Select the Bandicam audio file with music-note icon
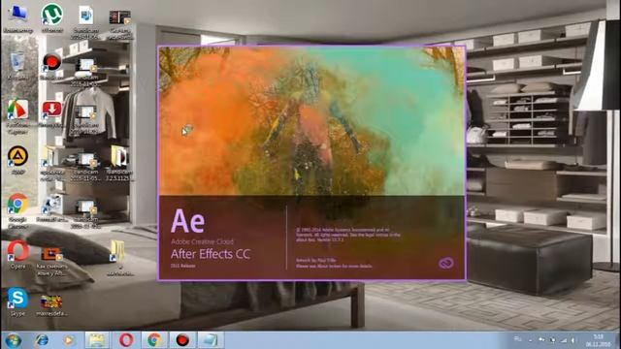Screen dimensions: 621x349 tap(85, 22)
